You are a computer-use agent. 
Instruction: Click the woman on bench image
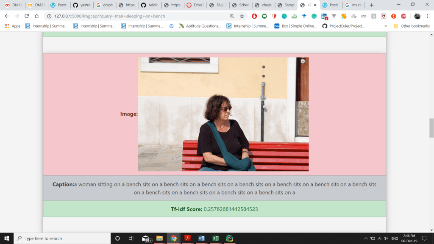pyautogui.click(x=223, y=114)
